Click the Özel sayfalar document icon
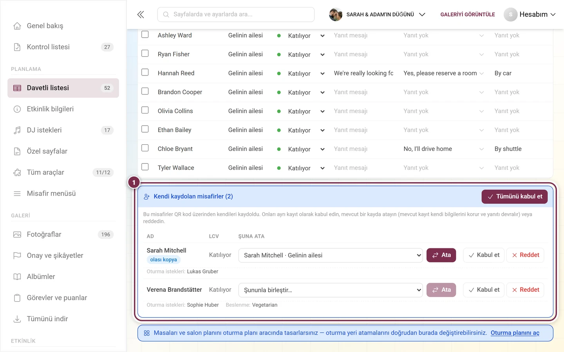 (17, 151)
